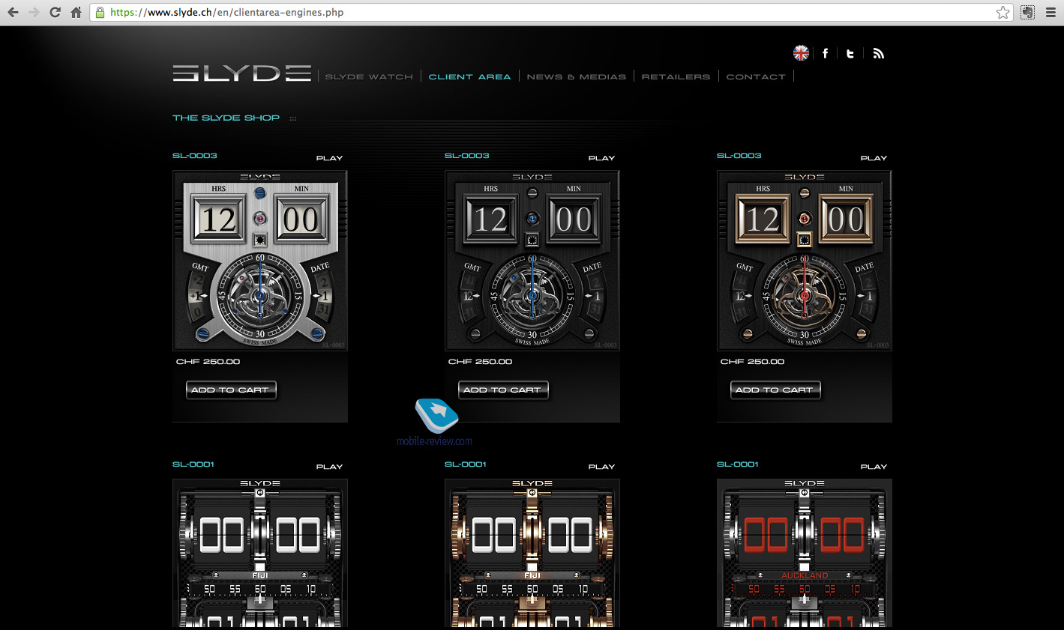
Task: Play the white-digit SL-0001 FIJI face
Action: [x=329, y=467]
